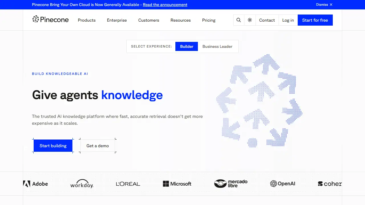This screenshot has width=365, height=205.
Task: Click the Start for free button
Action: (315, 20)
